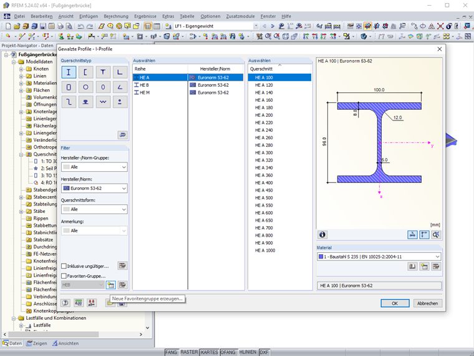Enable the Inklusive ungültiger checkbox
This screenshot has height=356, width=474.
(x=64, y=266)
